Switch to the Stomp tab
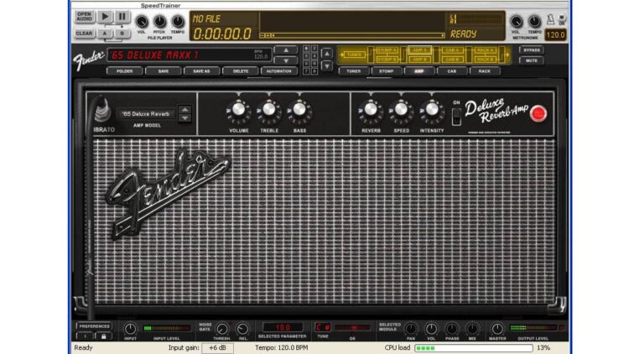The height and width of the screenshot is (354, 629). (386, 71)
